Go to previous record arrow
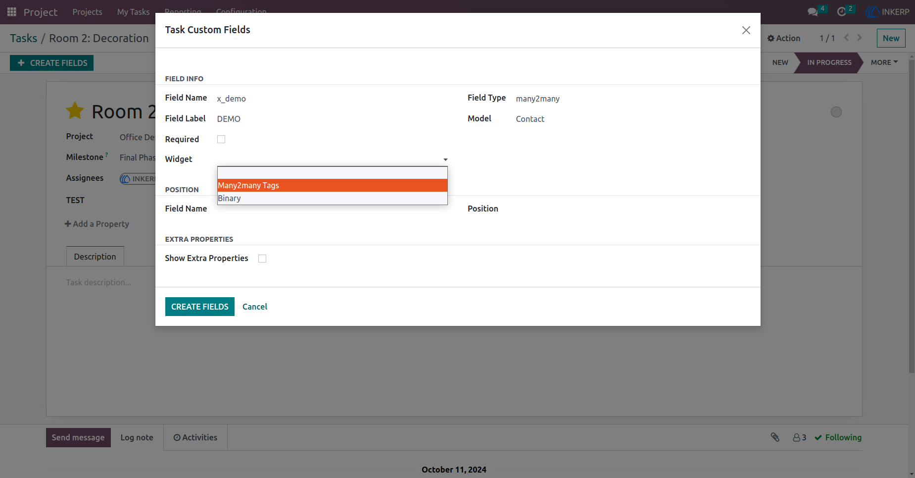The height and width of the screenshot is (478, 915). pos(846,38)
